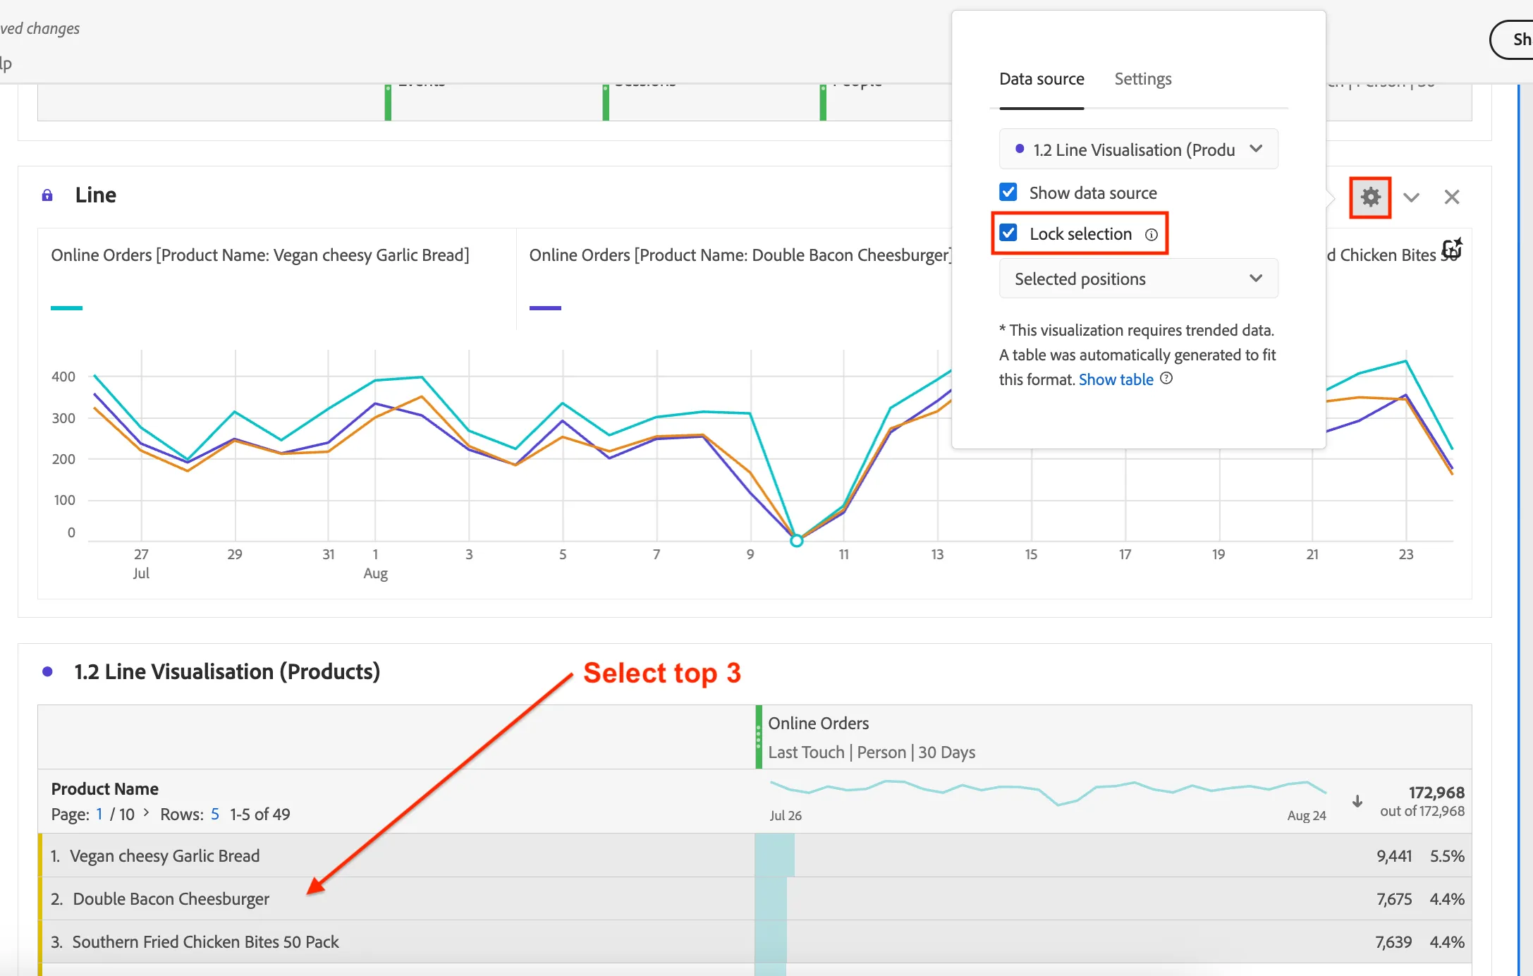Viewport: 1533px width, 976px height.
Task: Close the Line visualization panel
Action: pyautogui.click(x=1452, y=197)
